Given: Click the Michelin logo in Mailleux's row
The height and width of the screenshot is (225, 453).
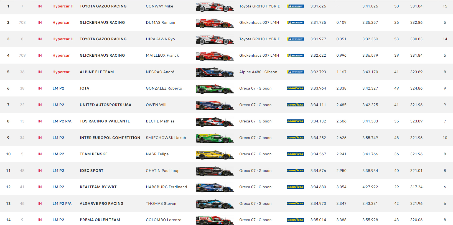Looking at the screenshot, I should [295, 56].
